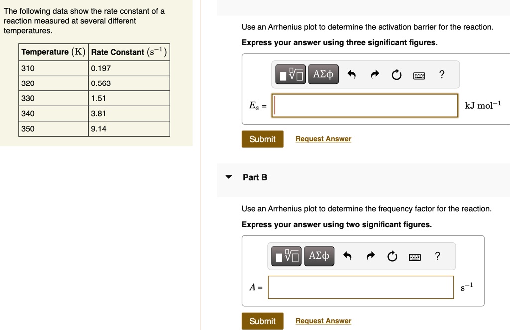
Task: Submit the frequency factor answer
Action: click(x=262, y=321)
